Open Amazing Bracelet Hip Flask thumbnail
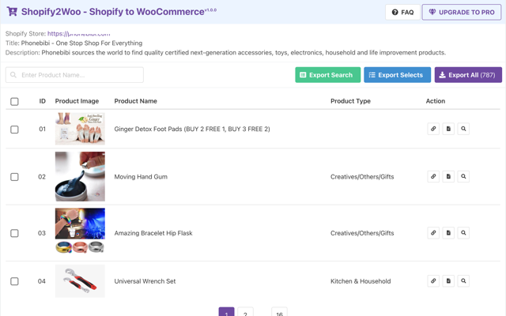 click(x=80, y=233)
